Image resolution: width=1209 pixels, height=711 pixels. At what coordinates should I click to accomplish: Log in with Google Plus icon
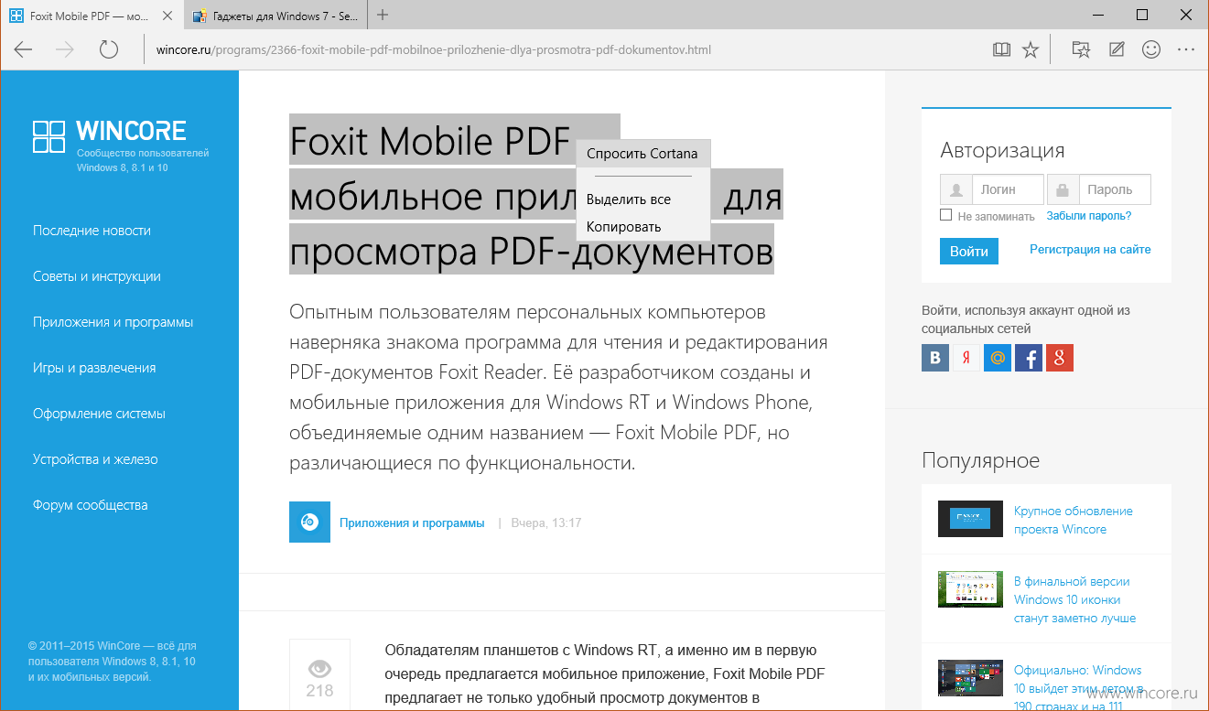[x=1060, y=358]
